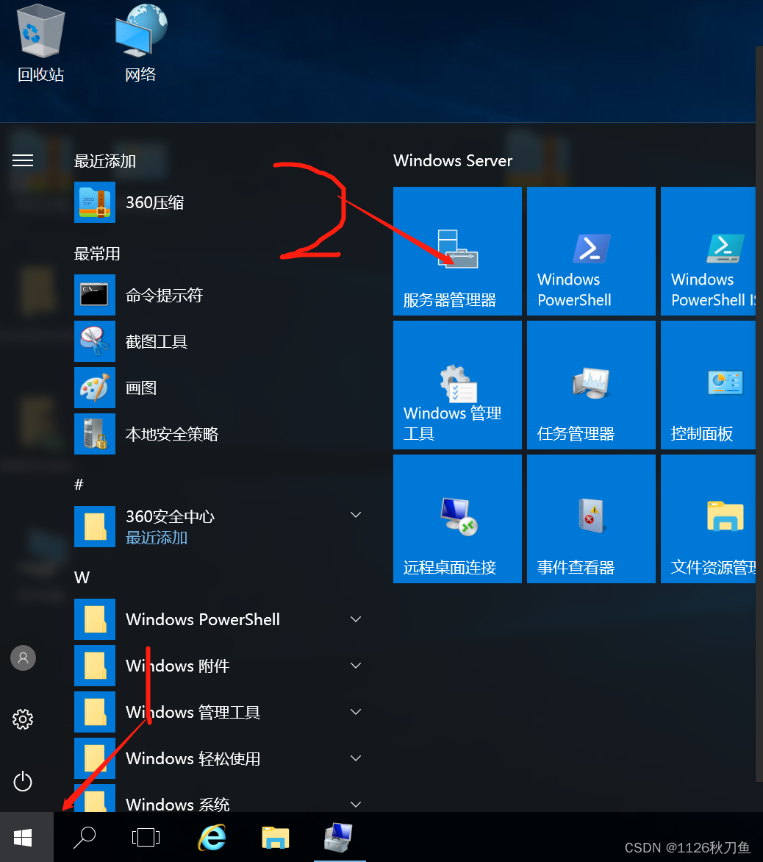The width and height of the screenshot is (763, 862).
Task: Launch the 远程桌面连接 Remote Desktop tile
Action: coord(457,519)
